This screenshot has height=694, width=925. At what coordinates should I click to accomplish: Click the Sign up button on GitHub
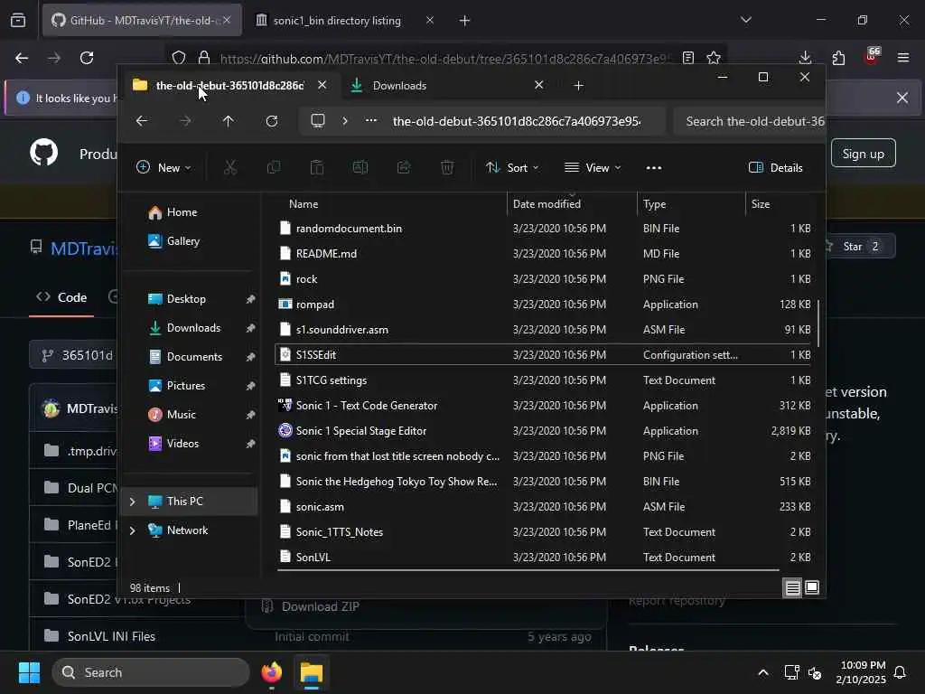tap(863, 154)
